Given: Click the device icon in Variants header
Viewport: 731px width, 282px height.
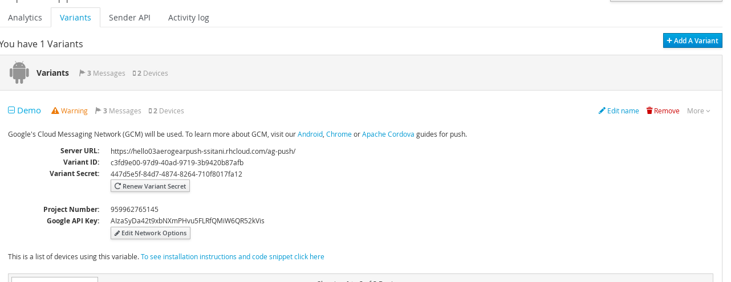Looking at the screenshot, I should pyautogui.click(x=134, y=73).
